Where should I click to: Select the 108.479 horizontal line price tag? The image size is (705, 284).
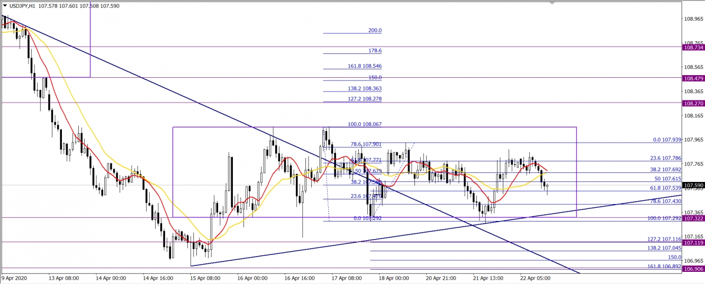coord(693,78)
